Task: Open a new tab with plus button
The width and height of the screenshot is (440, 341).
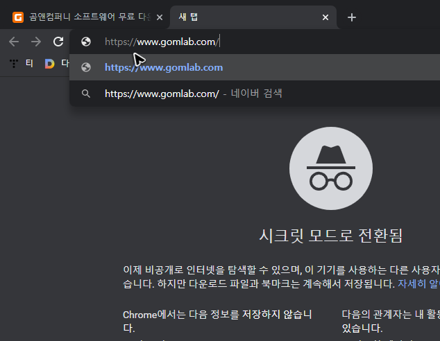Action: [x=352, y=17]
